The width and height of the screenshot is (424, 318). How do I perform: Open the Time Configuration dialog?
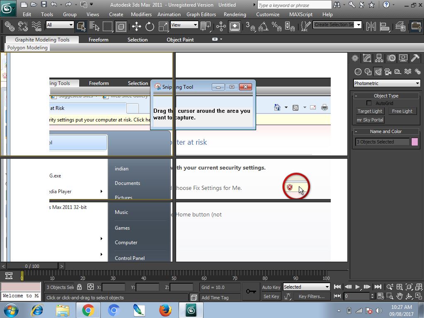pyautogui.click(x=381, y=296)
